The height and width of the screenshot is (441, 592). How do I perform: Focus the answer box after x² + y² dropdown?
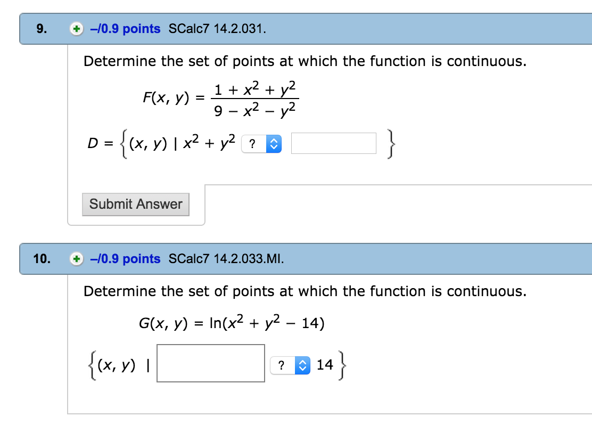pyautogui.click(x=334, y=143)
